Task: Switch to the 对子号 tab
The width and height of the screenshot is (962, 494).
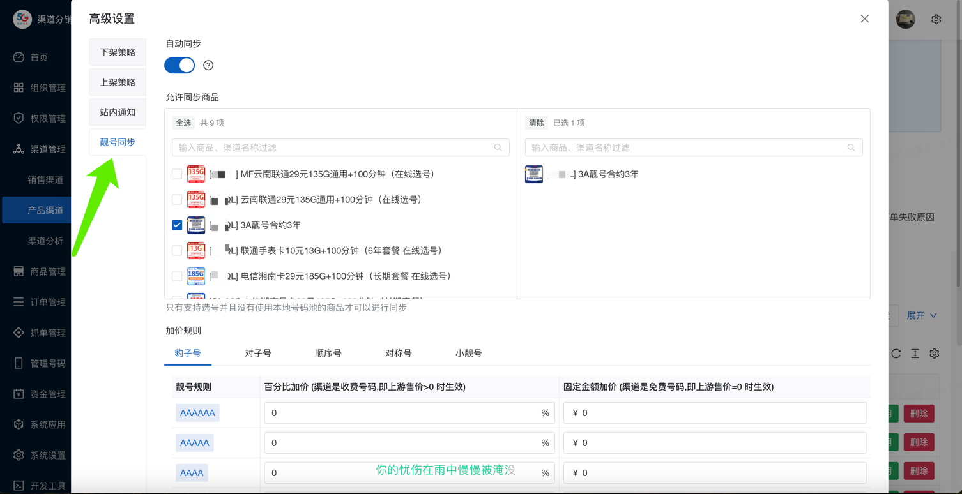Action: click(x=258, y=353)
